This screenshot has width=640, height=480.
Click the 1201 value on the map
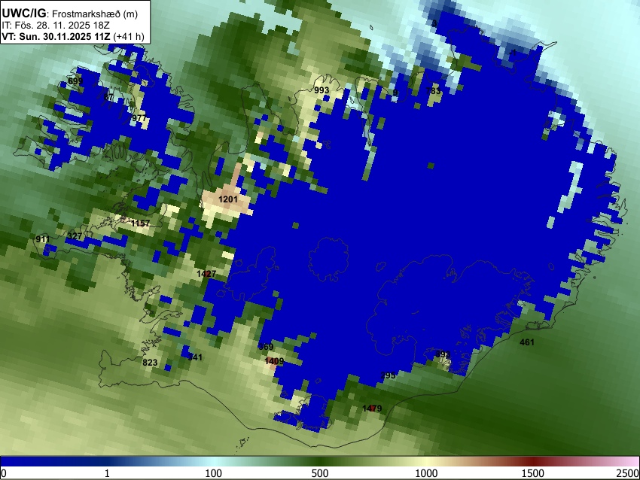click(x=227, y=199)
